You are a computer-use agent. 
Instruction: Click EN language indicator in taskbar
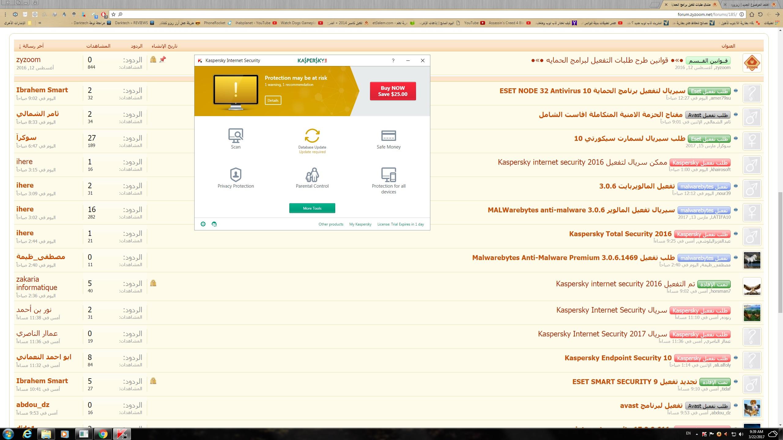[688, 433]
